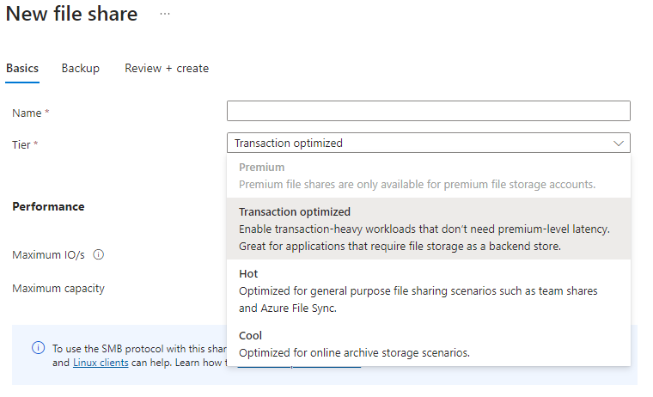Click the Maximum capacity label
The image size is (653, 397).
click(x=58, y=288)
